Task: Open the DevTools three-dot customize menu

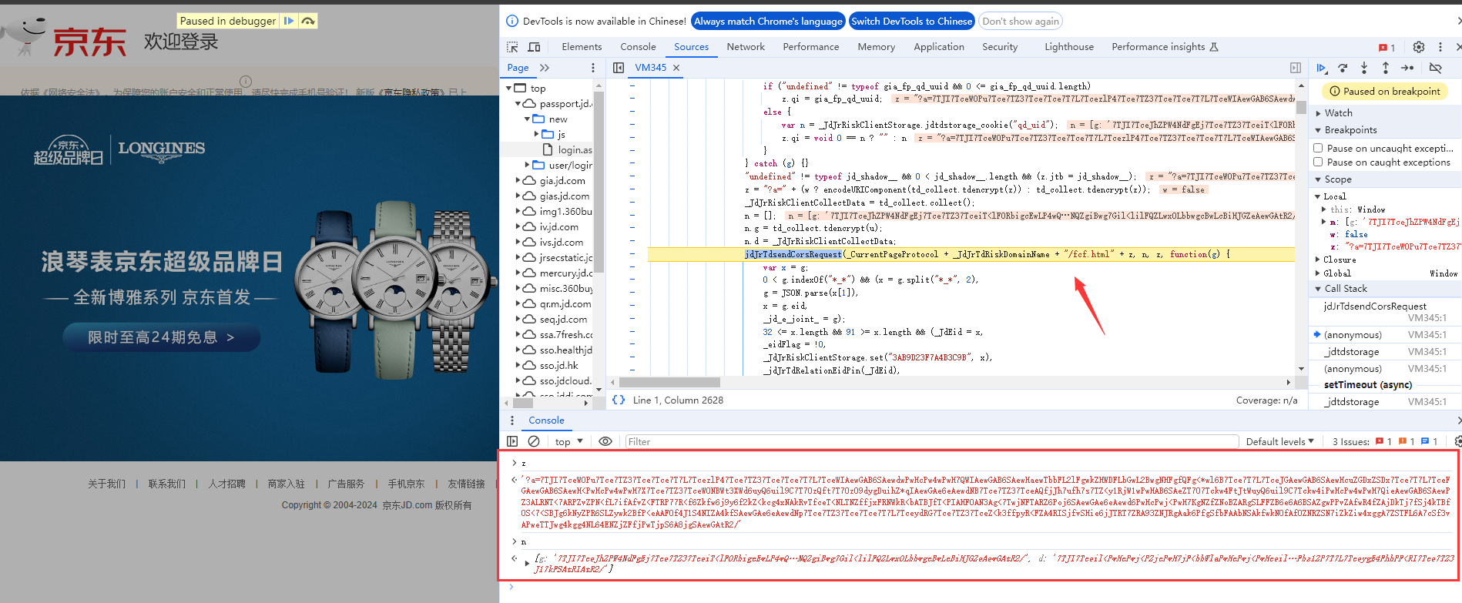Action: (1440, 47)
